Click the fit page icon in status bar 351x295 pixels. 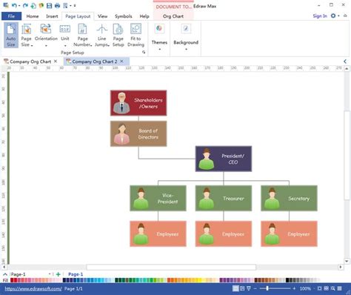tap(319, 288)
